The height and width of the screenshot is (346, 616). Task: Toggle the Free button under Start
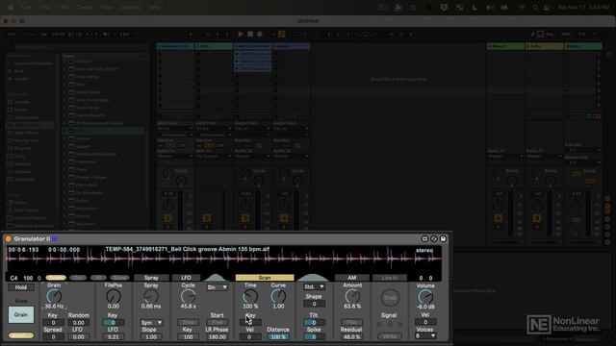(x=217, y=323)
